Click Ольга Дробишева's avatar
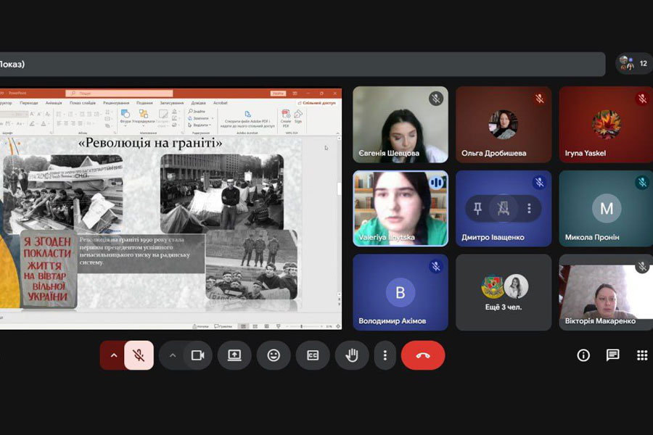The height and width of the screenshot is (435, 653). [x=503, y=125]
